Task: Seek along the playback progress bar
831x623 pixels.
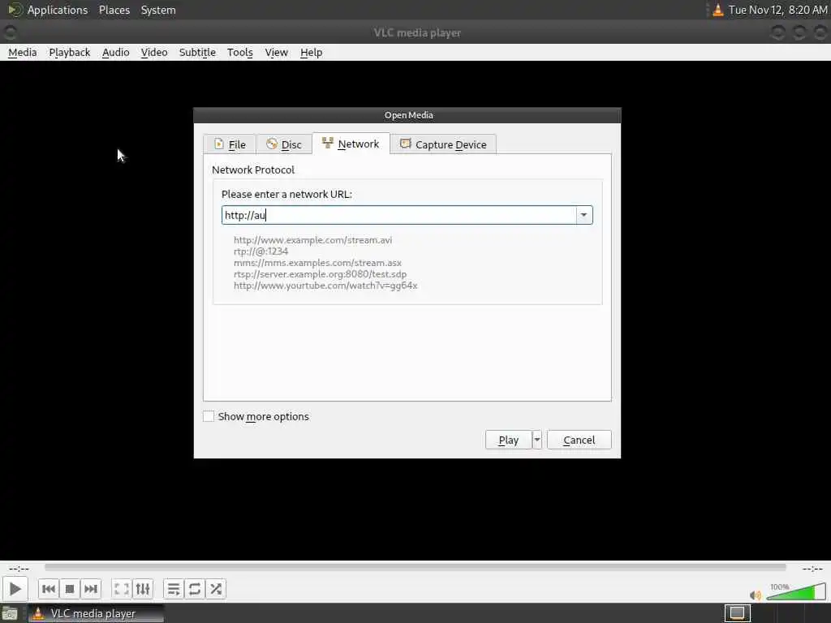Action: [415, 567]
